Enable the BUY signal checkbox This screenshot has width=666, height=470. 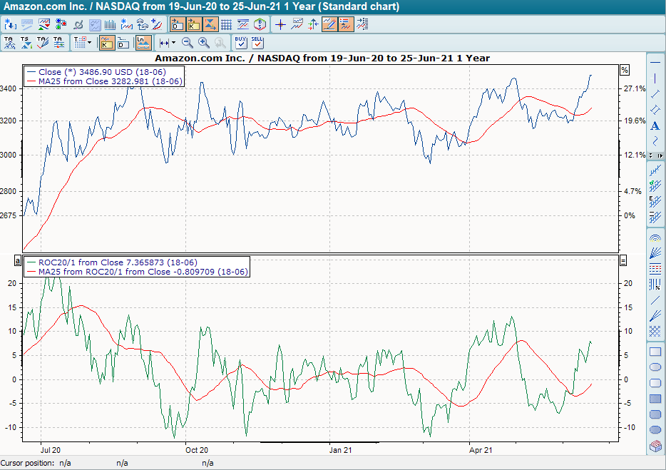pos(240,43)
